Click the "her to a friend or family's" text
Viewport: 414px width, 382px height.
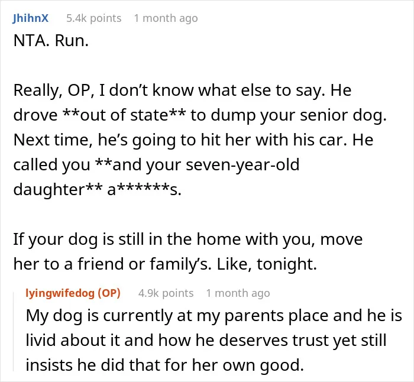tap(112, 264)
